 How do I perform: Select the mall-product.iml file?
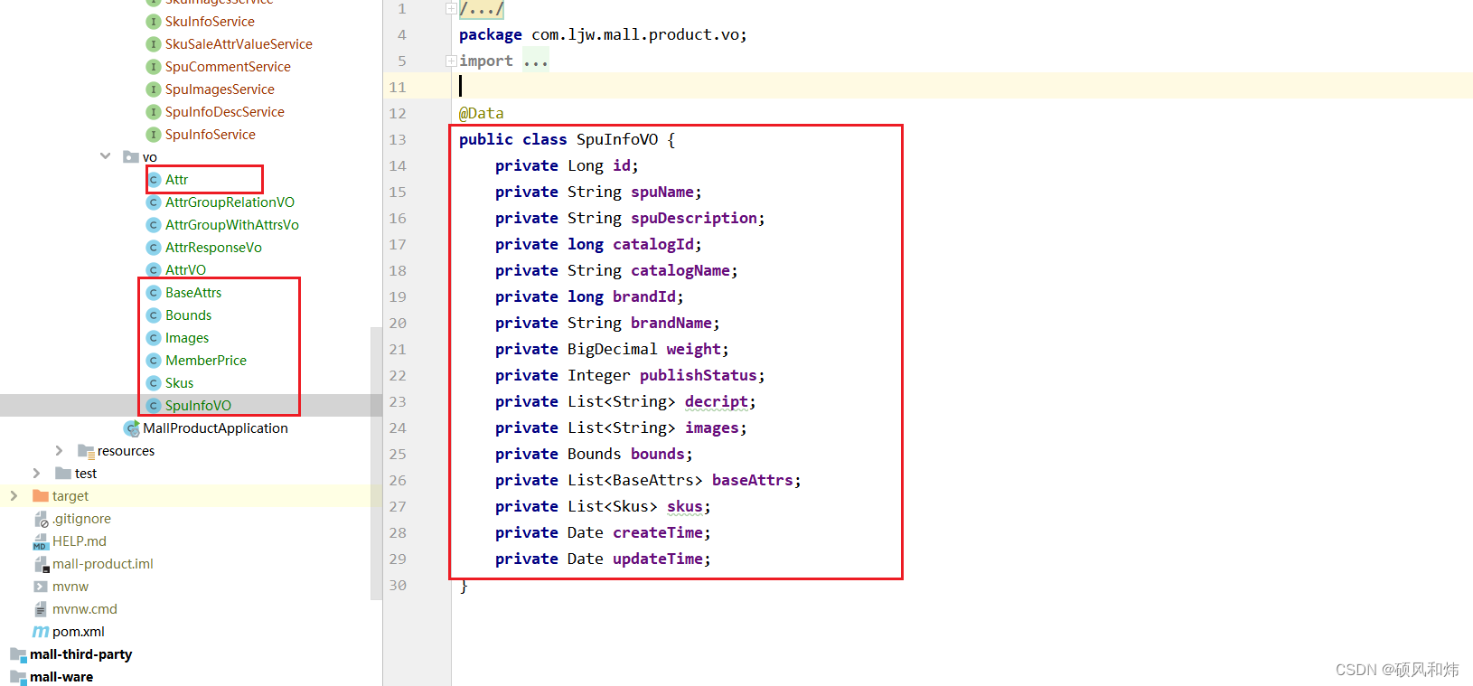click(x=103, y=564)
